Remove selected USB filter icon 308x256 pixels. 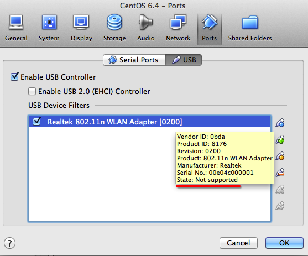(x=280, y=173)
